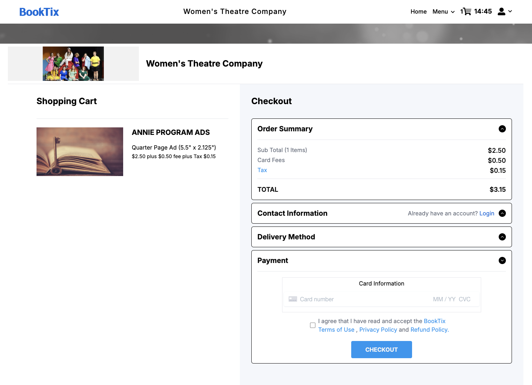This screenshot has height=385, width=532.
Task: Open the Terms of Use link
Action: click(x=336, y=330)
